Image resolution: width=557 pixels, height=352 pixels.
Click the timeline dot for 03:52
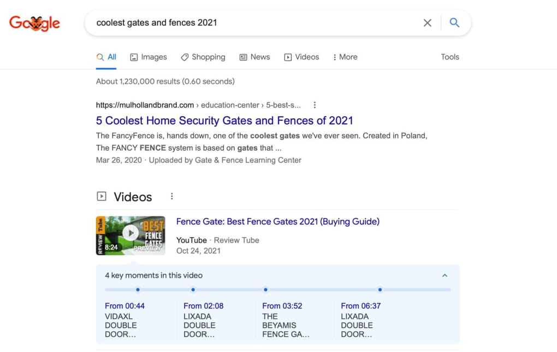[x=265, y=290]
